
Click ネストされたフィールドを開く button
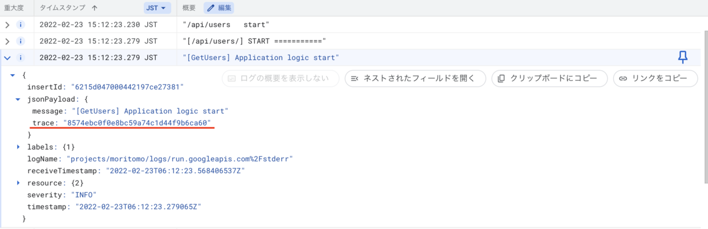[415, 78]
